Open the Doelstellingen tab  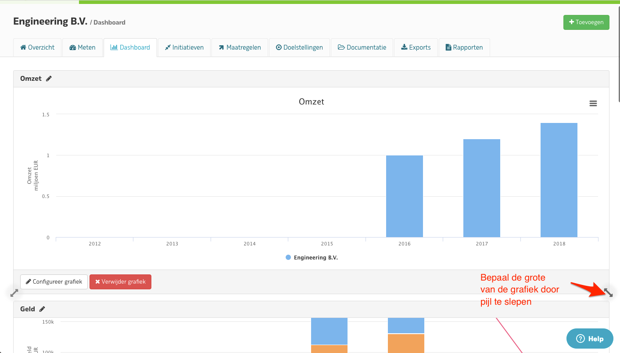tap(299, 47)
